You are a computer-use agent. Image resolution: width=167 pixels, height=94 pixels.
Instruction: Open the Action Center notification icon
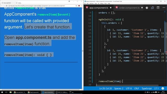(x=156, y=92)
